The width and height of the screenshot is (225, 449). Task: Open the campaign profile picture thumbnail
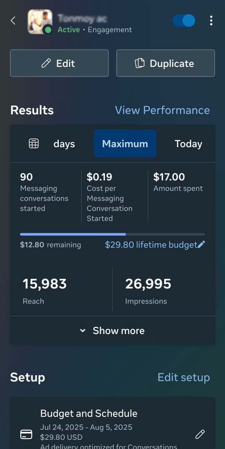40,22
